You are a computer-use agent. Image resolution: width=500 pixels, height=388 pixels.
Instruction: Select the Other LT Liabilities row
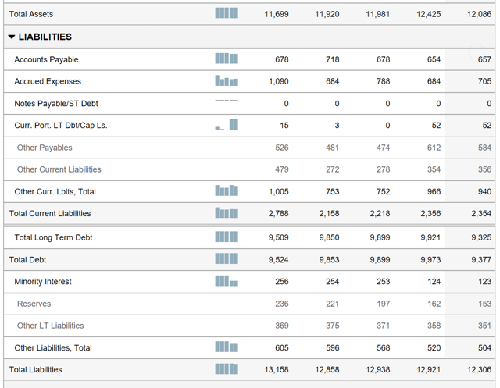[50, 326]
